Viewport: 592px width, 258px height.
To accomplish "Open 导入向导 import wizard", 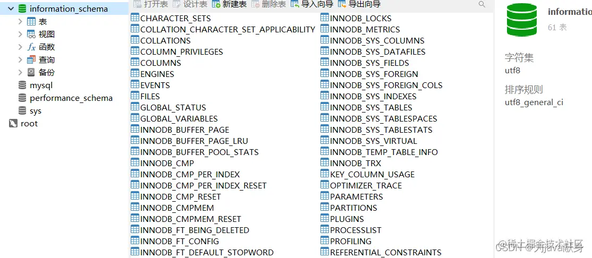I will 312,4.
